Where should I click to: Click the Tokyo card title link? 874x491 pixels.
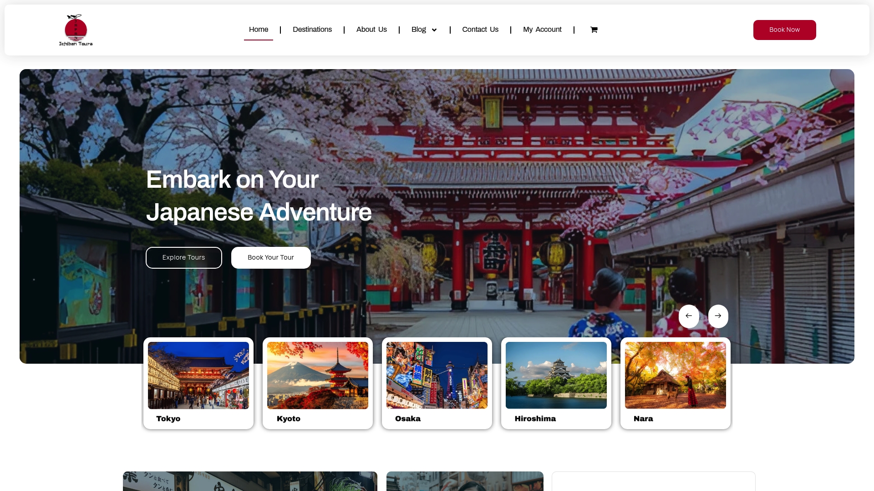click(168, 419)
